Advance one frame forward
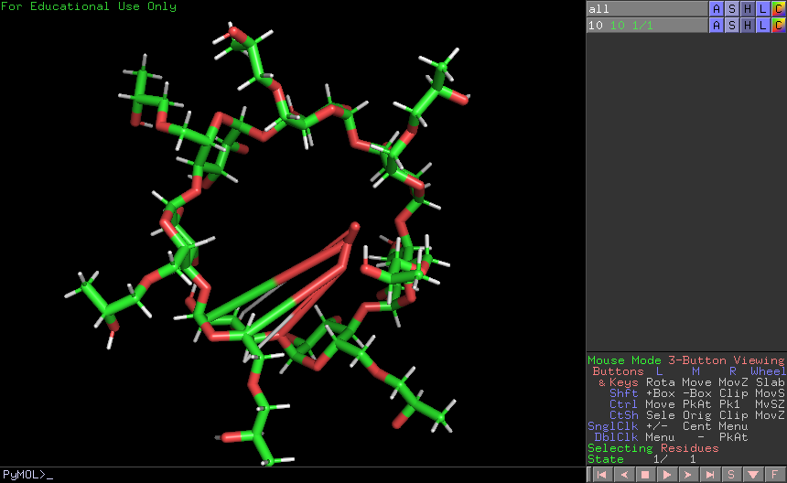 click(x=687, y=475)
